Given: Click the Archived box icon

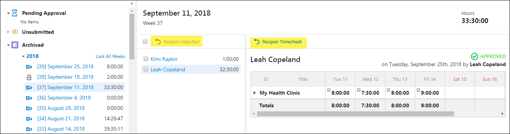Looking at the screenshot, I should [15, 45].
